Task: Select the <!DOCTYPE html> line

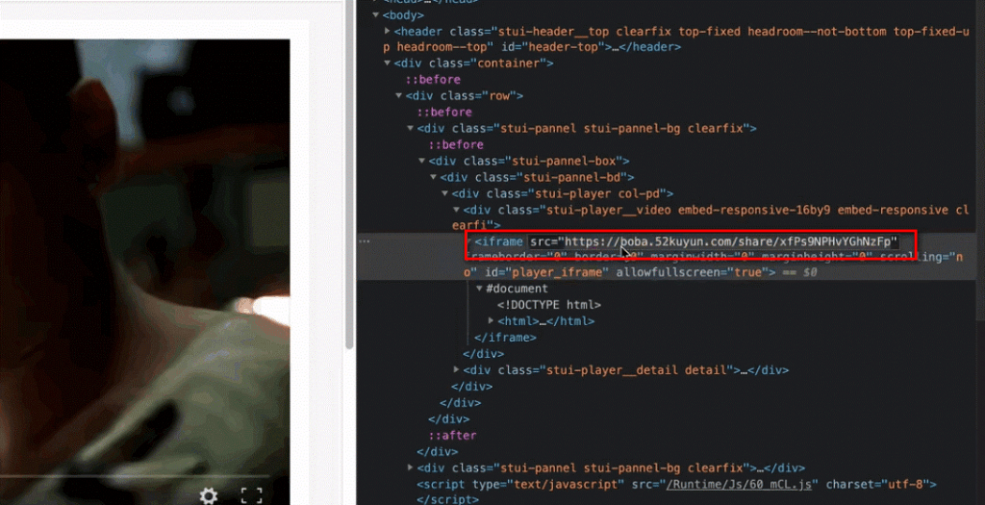Action: (549, 305)
